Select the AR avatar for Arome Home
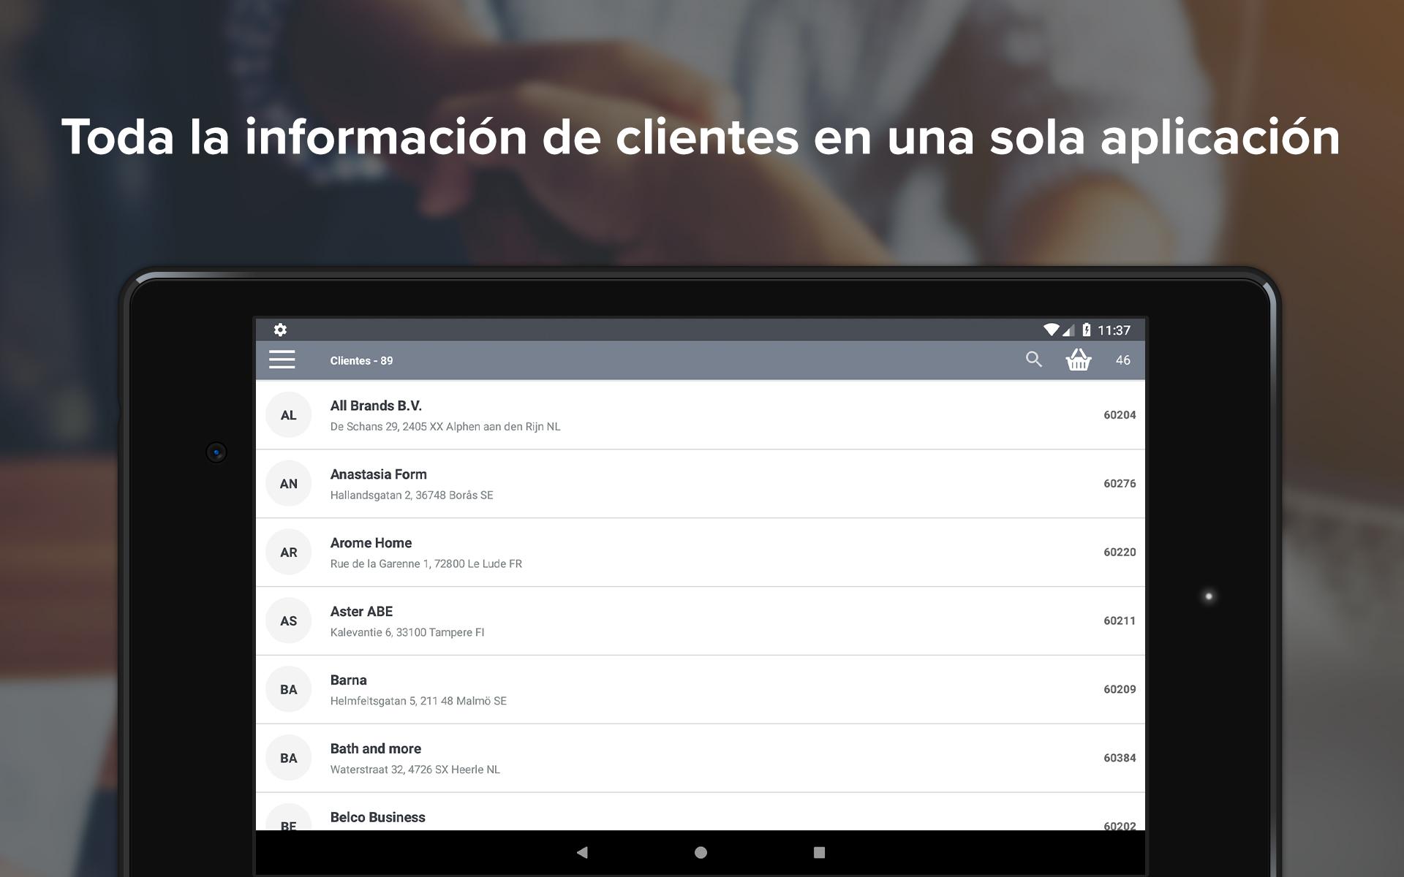 289,552
